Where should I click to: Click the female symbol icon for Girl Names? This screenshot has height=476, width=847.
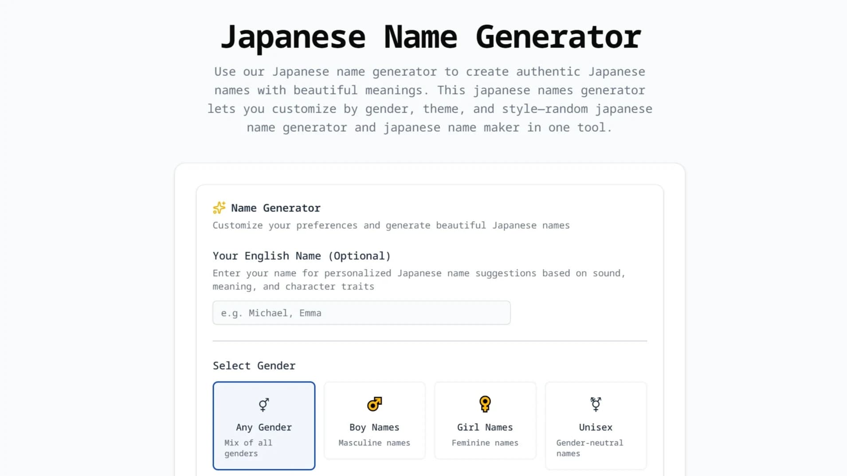point(485,404)
